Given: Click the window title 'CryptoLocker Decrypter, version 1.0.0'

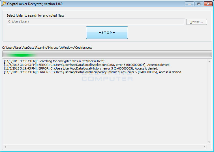Looking at the screenshot, I should click(35, 4).
